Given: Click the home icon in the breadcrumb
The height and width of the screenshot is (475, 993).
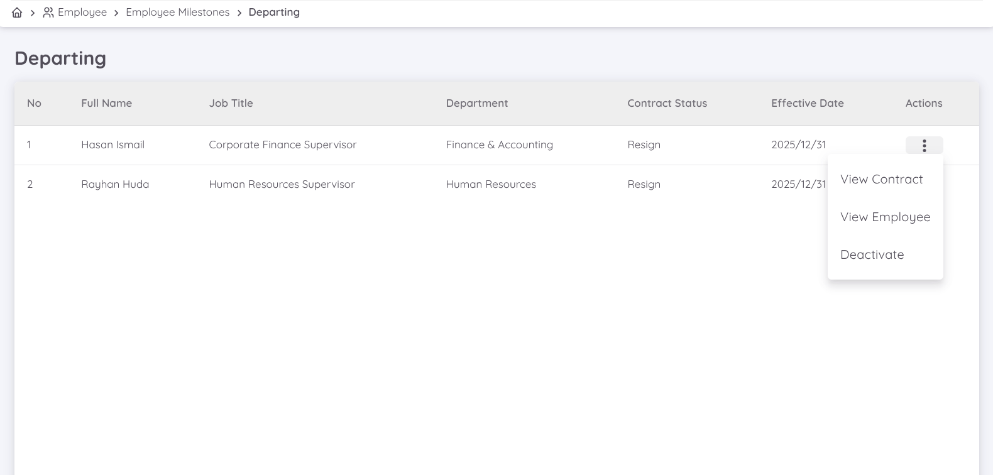Looking at the screenshot, I should [17, 13].
